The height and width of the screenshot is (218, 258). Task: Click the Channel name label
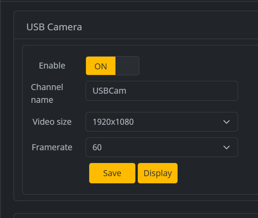[47, 93]
